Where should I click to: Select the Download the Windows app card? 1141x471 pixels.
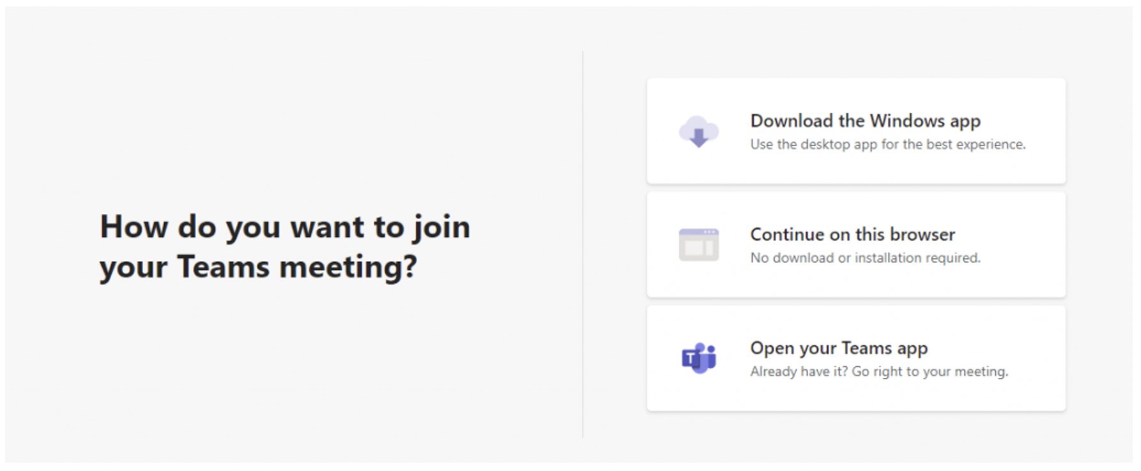856,131
